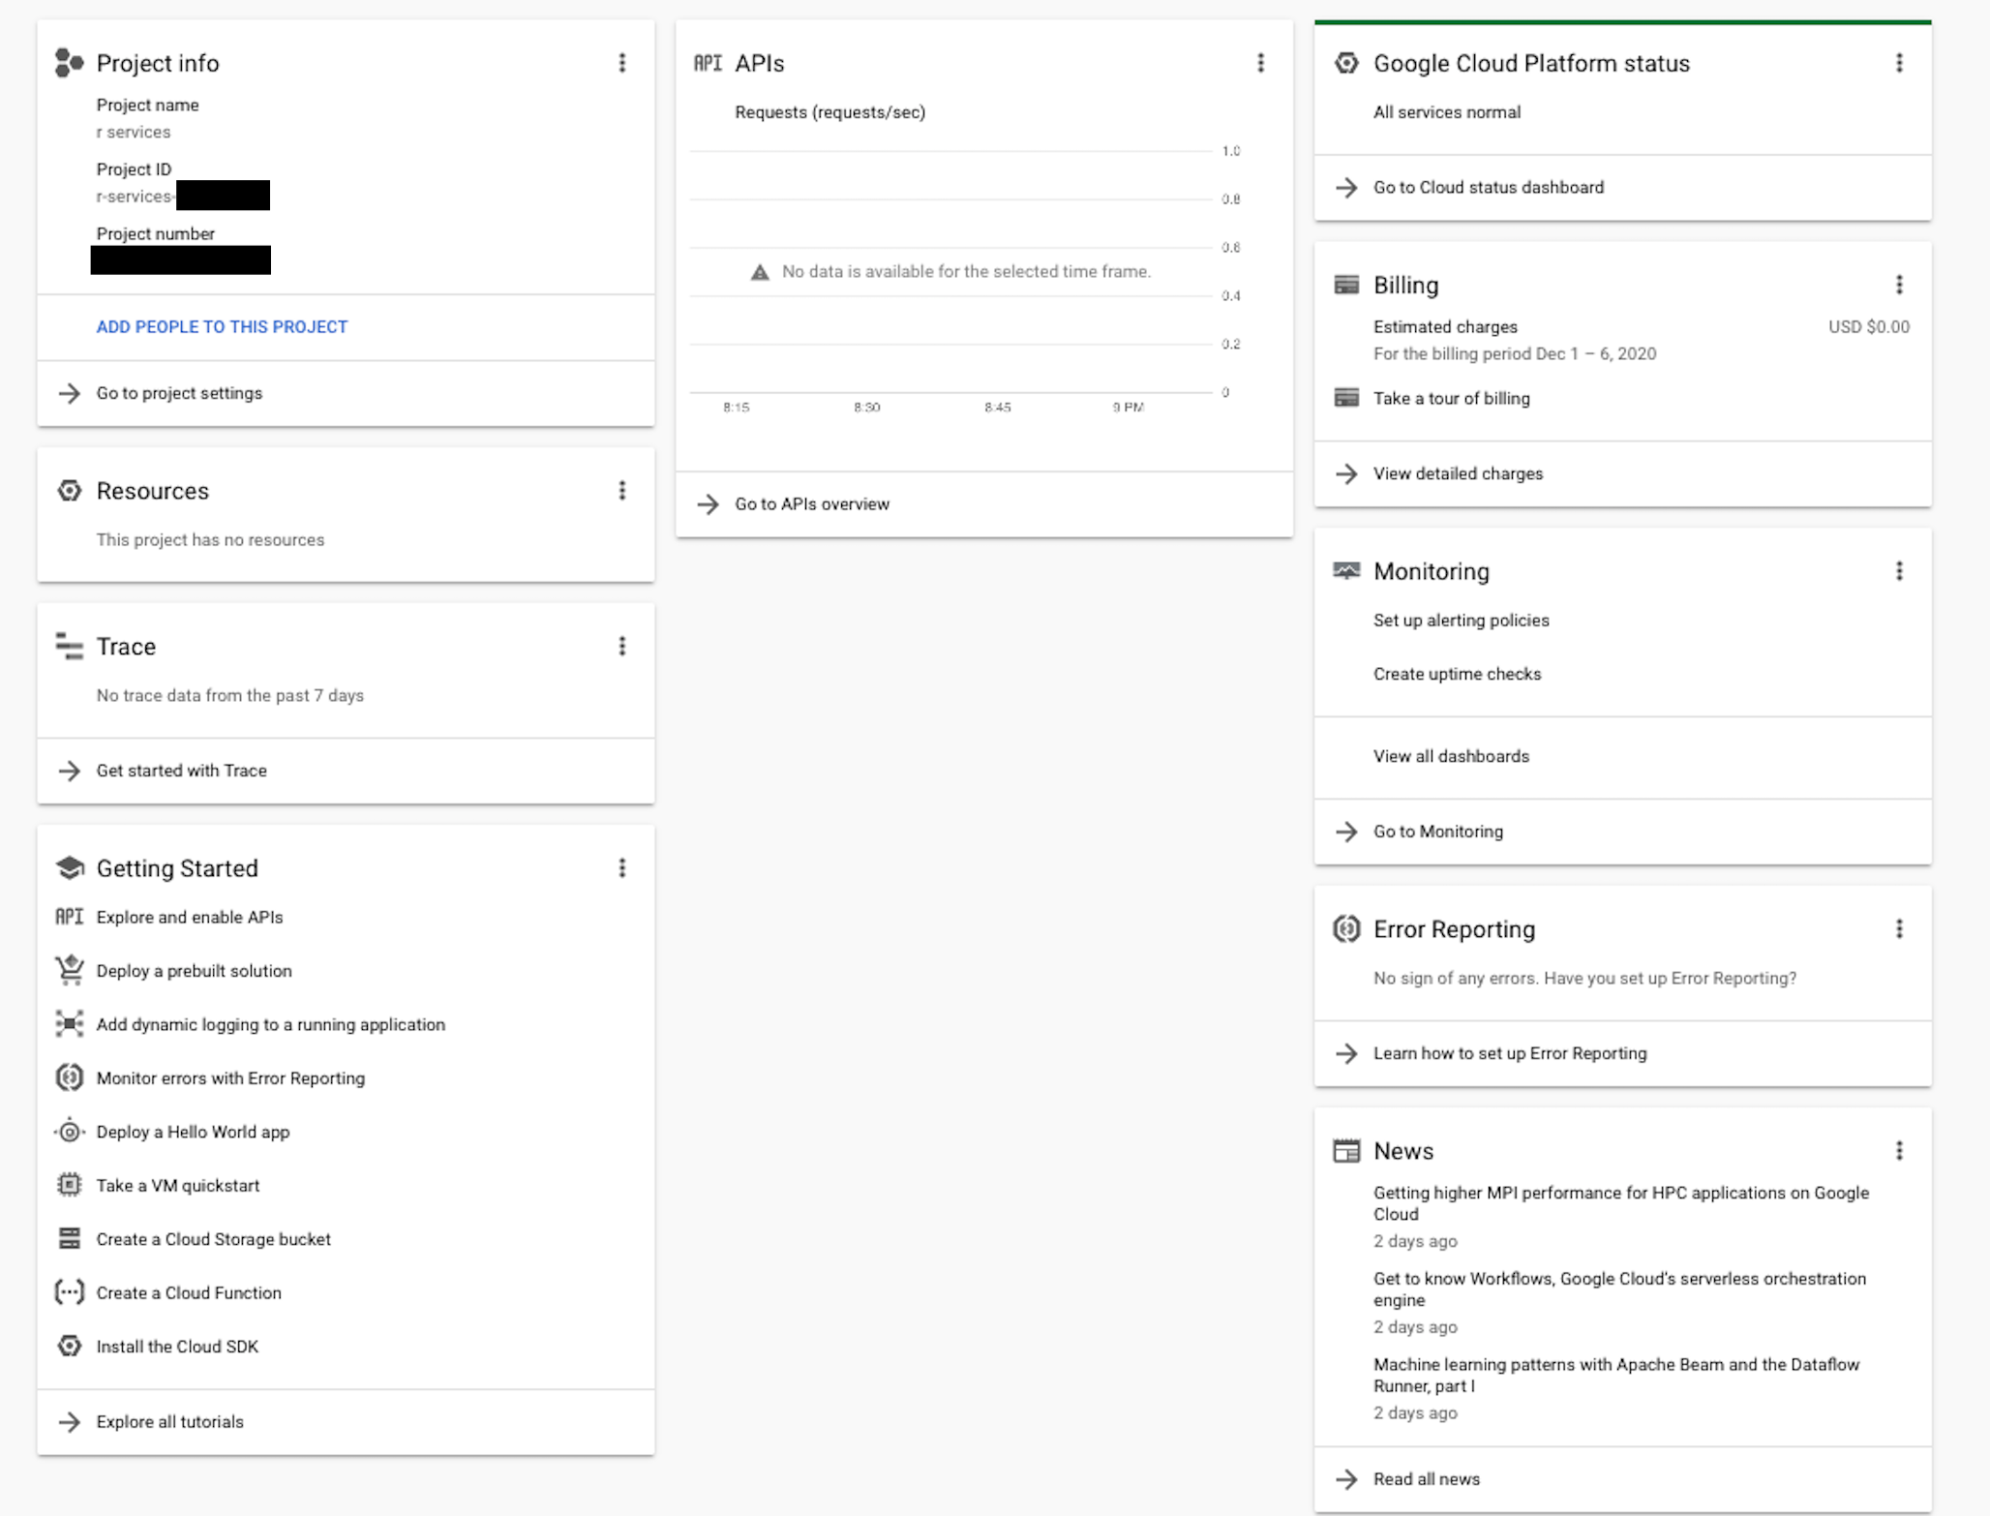The width and height of the screenshot is (1990, 1516).
Task: Click the Cloud SDK hexagon icon
Action: point(69,1346)
